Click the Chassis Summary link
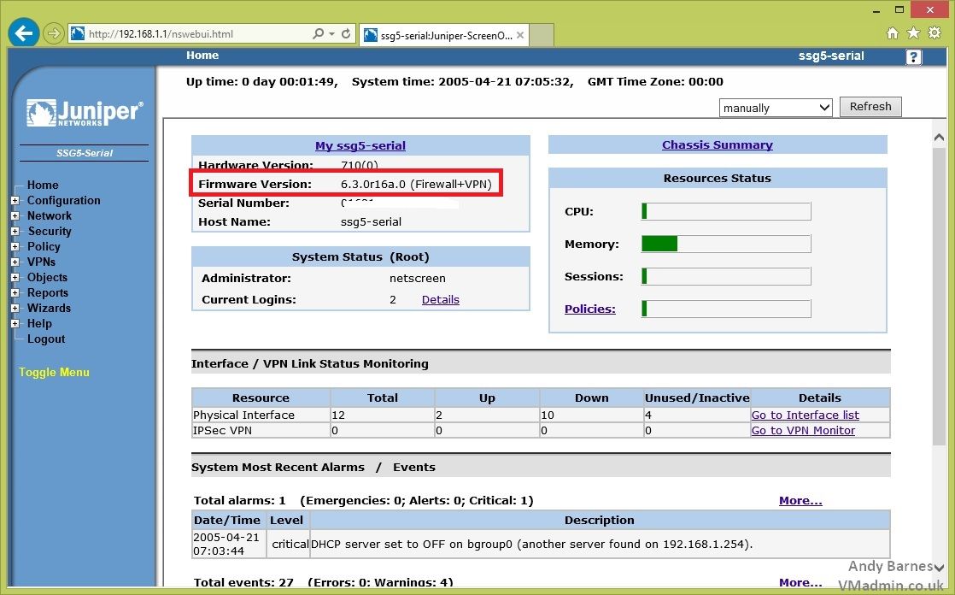The width and height of the screenshot is (955, 595). coord(717,145)
